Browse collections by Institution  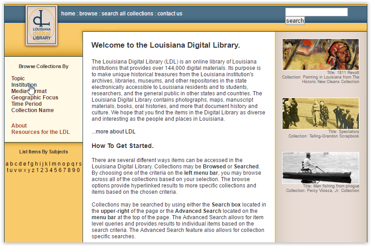[24, 85]
